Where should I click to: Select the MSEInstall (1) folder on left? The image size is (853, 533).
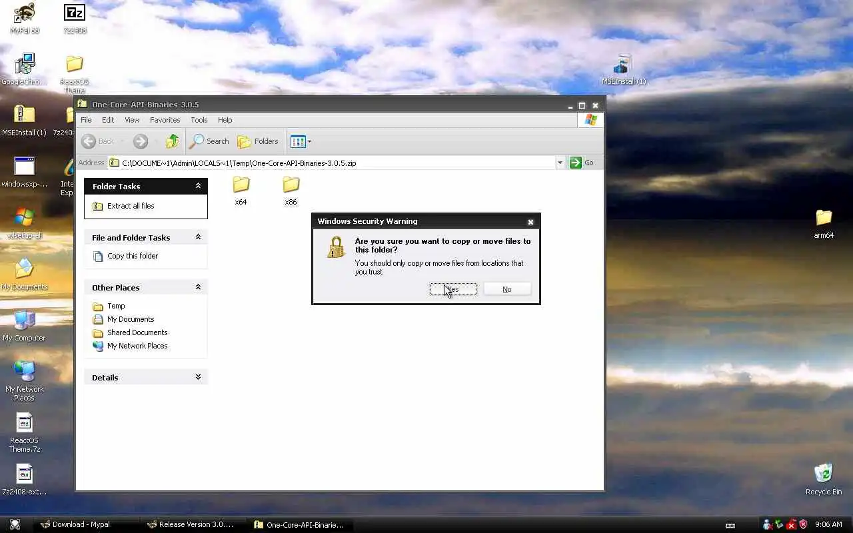(24, 120)
